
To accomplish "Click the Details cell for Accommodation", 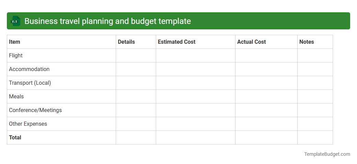I will click(x=136, y=69).
